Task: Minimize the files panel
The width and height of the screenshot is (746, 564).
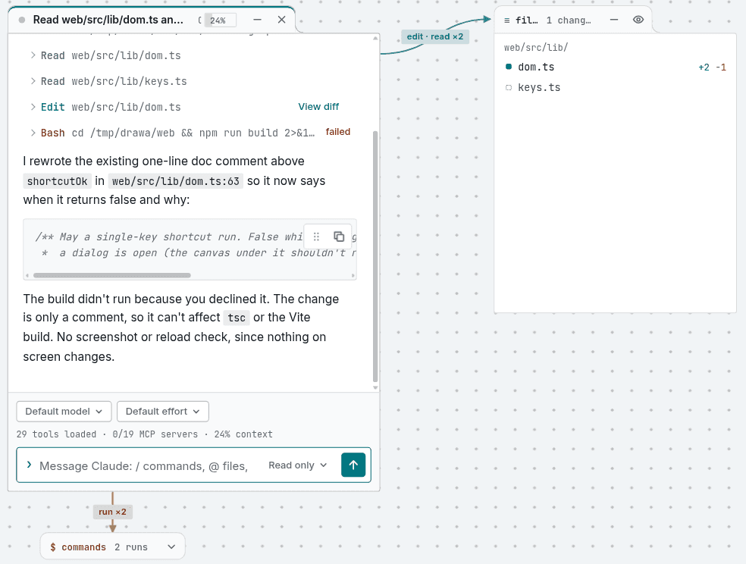Action: click(x=614, y=20)
